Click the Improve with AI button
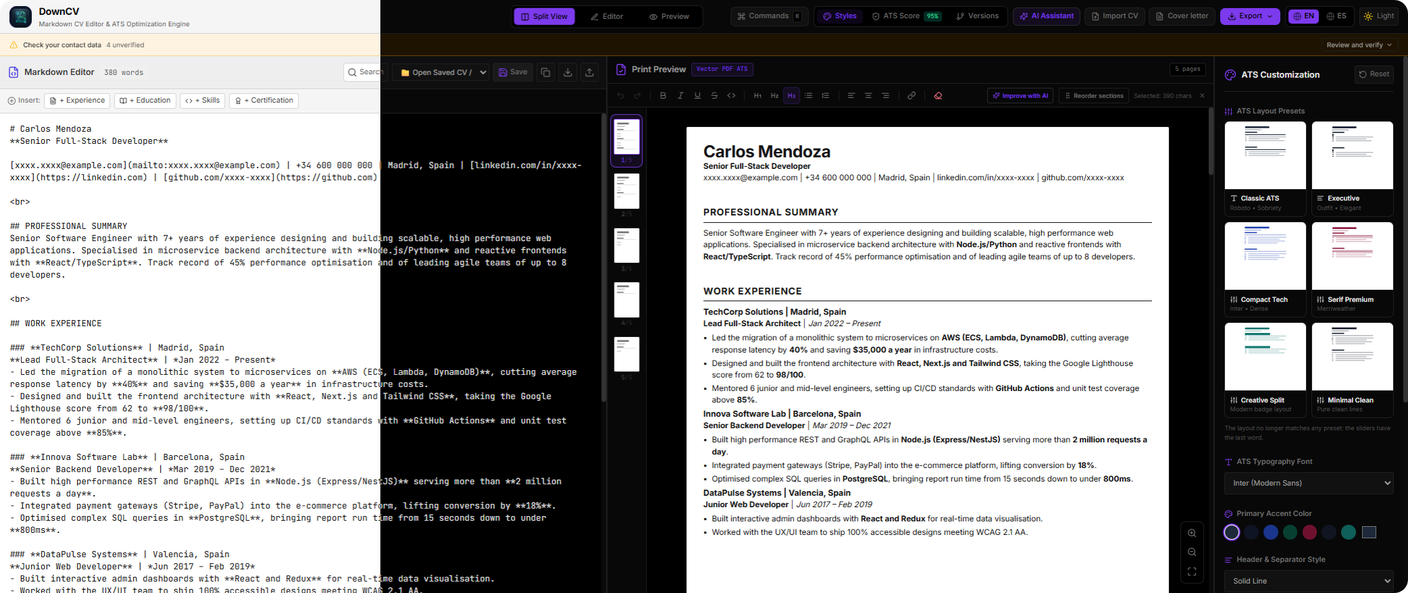 click(x=1020, y=96)
